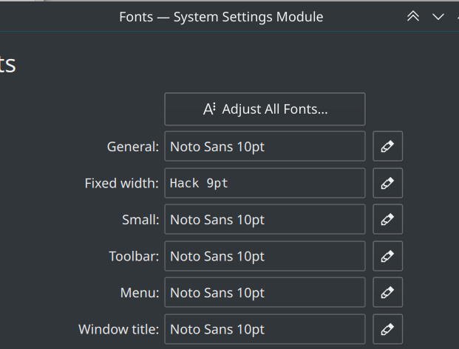This screenshot has height=349, width=459.
Task: Click the Window title: label
Action: point(118,329)
